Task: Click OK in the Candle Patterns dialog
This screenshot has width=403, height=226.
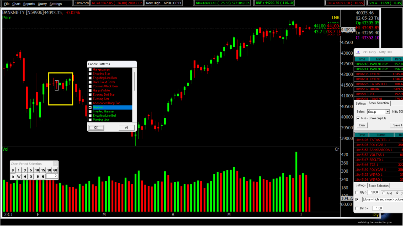Action: pyautogui.click(x=96, y=128)
